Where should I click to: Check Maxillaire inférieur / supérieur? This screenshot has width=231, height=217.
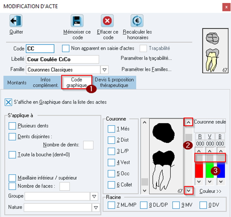tap(12, 178)
